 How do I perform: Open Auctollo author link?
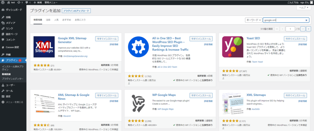256,109
